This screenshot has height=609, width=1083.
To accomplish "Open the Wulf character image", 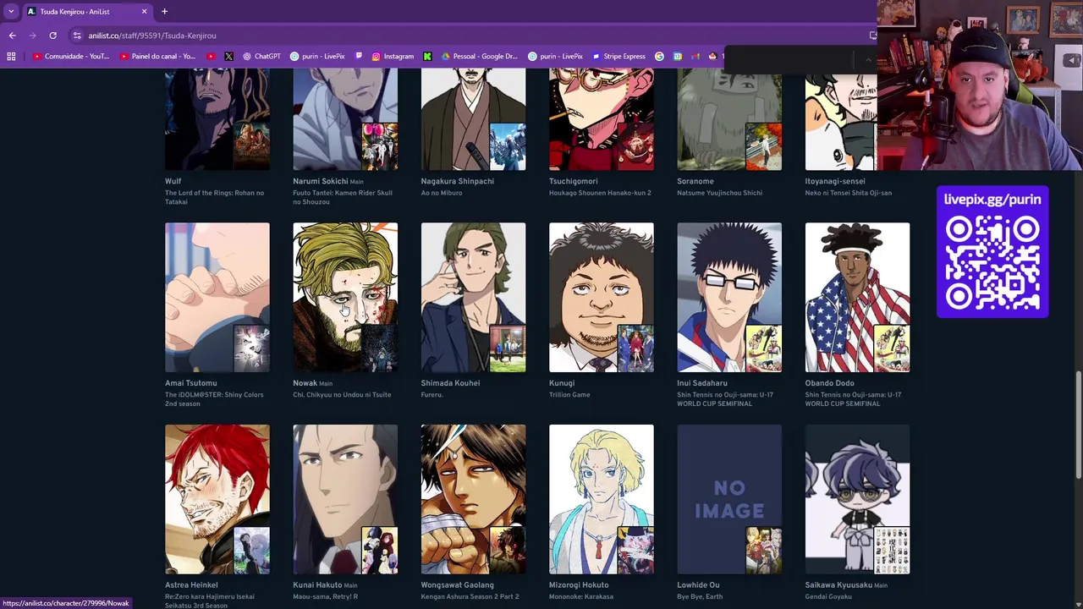I will click(x=217, y=119).
